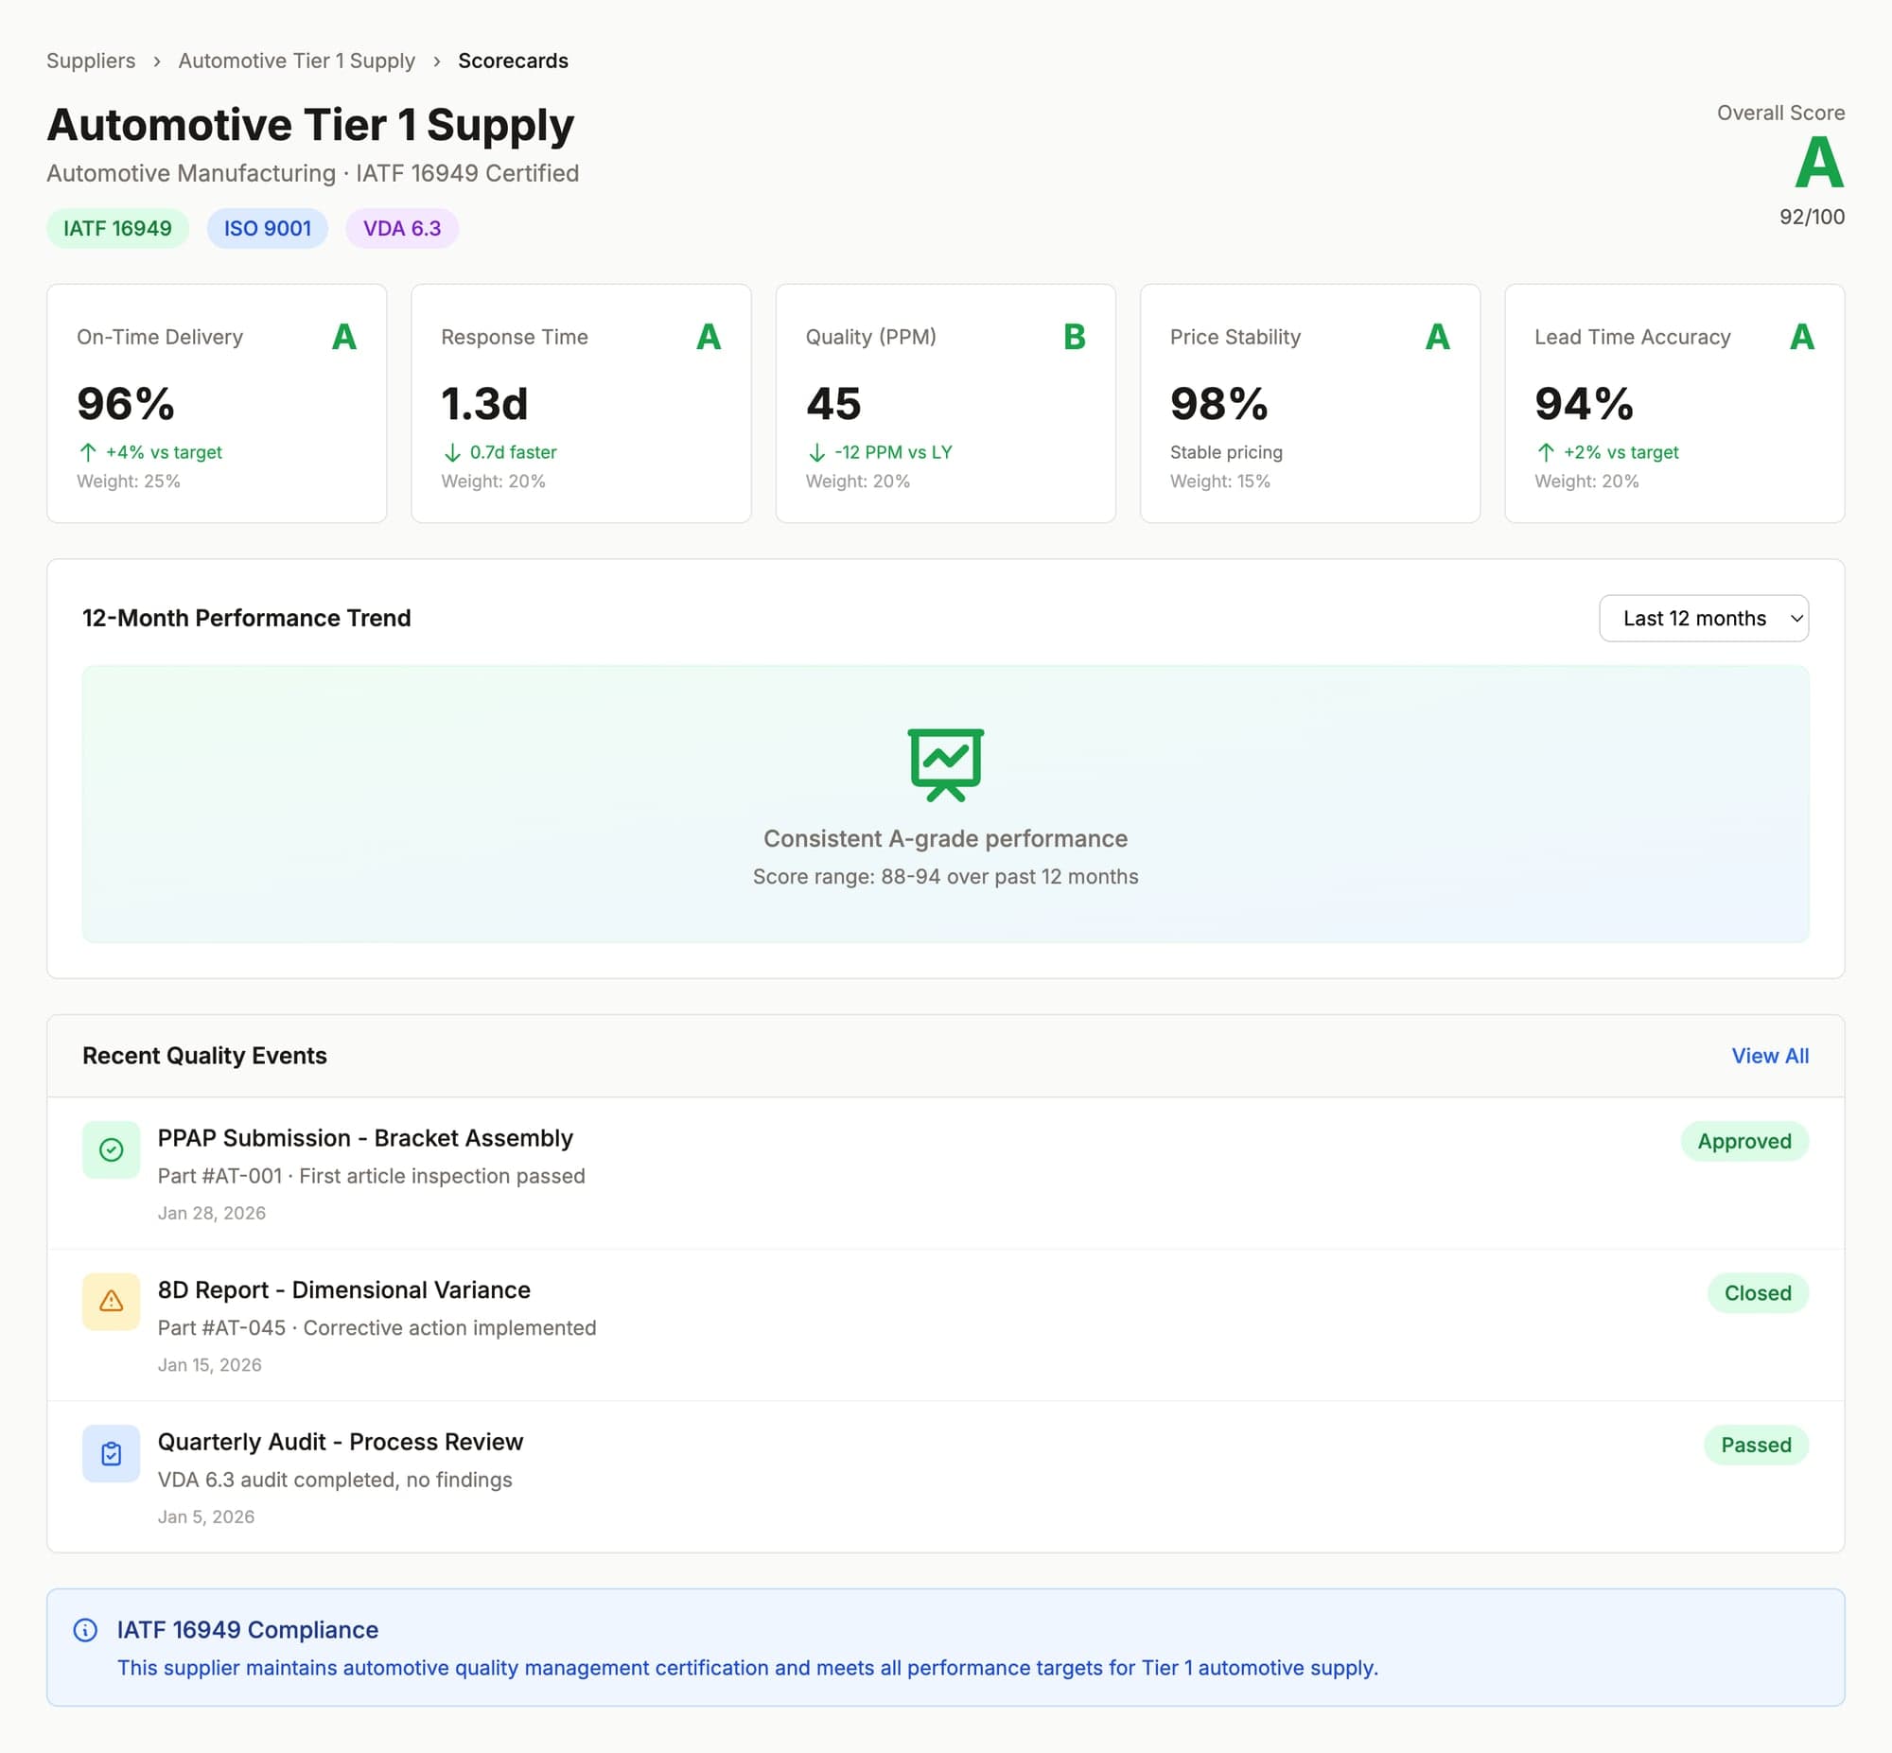The image size is (1892, 1753).
Task: Click the upward arrow icon on On-Time Delivery
Action: (87, 452)
